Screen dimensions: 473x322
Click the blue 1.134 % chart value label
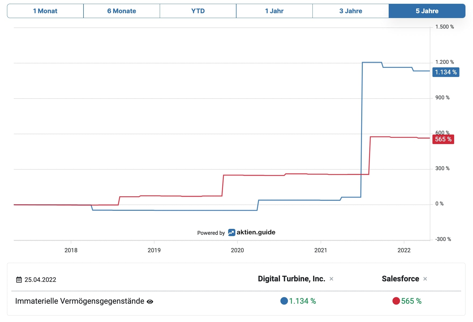[446, 72]
